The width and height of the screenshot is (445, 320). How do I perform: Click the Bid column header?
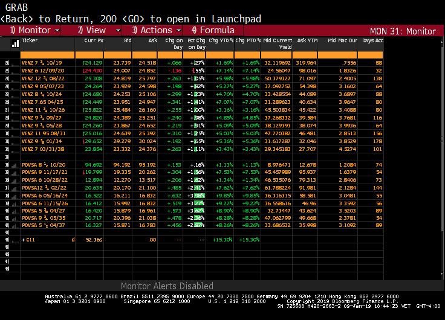point(128,40)
